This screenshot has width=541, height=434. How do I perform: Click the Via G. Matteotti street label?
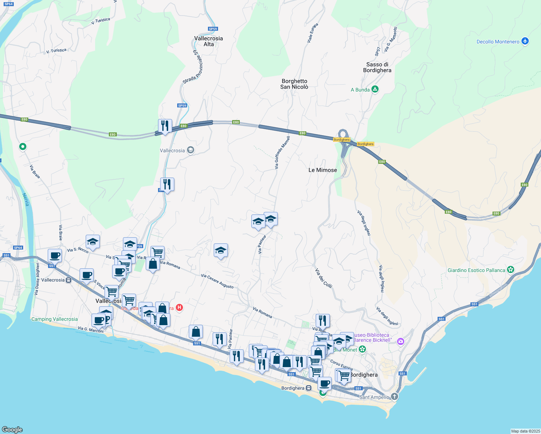[x=391, y=39]
